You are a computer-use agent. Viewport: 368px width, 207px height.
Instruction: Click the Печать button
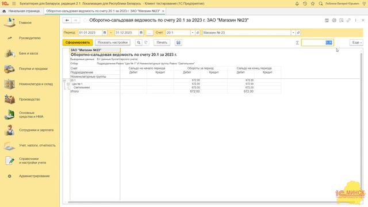coord(162,43)
